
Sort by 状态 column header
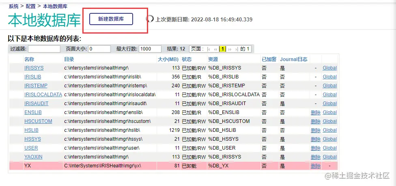click(x=187, y=59)
